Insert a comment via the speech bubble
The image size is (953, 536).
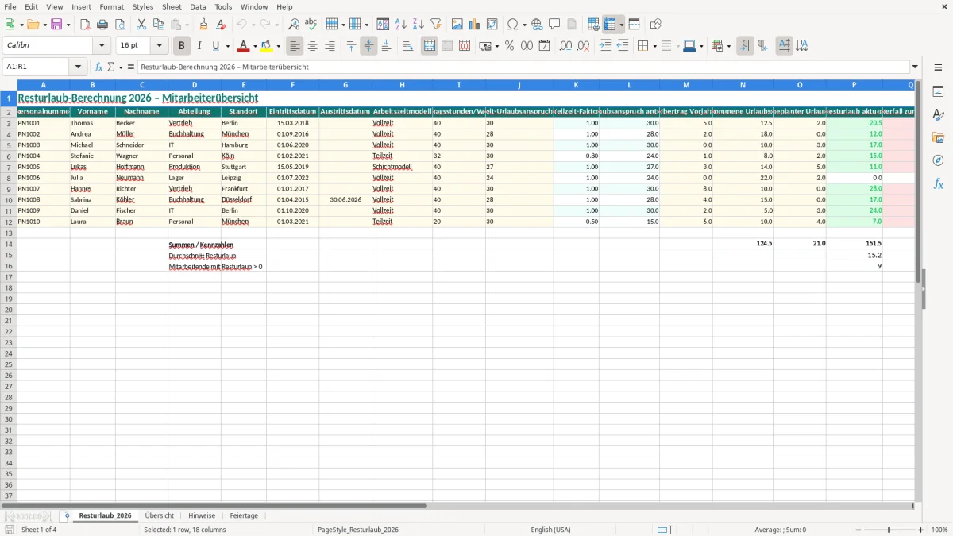555,25
